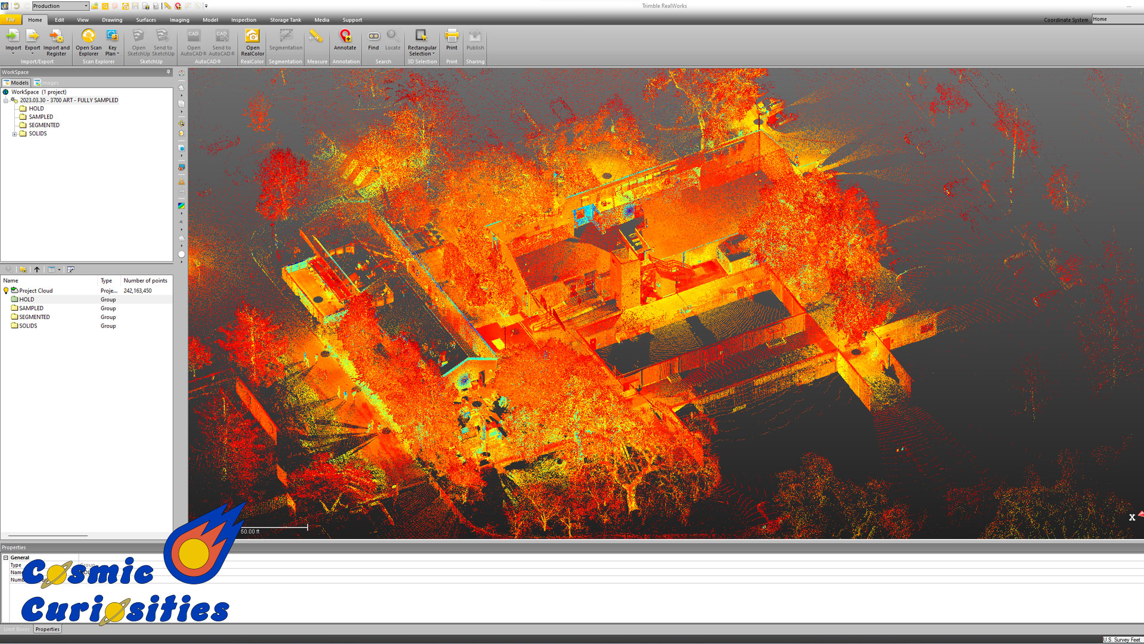
Task: Toggle the WorkSpace panel pin
Action: (x=168, y=72)
